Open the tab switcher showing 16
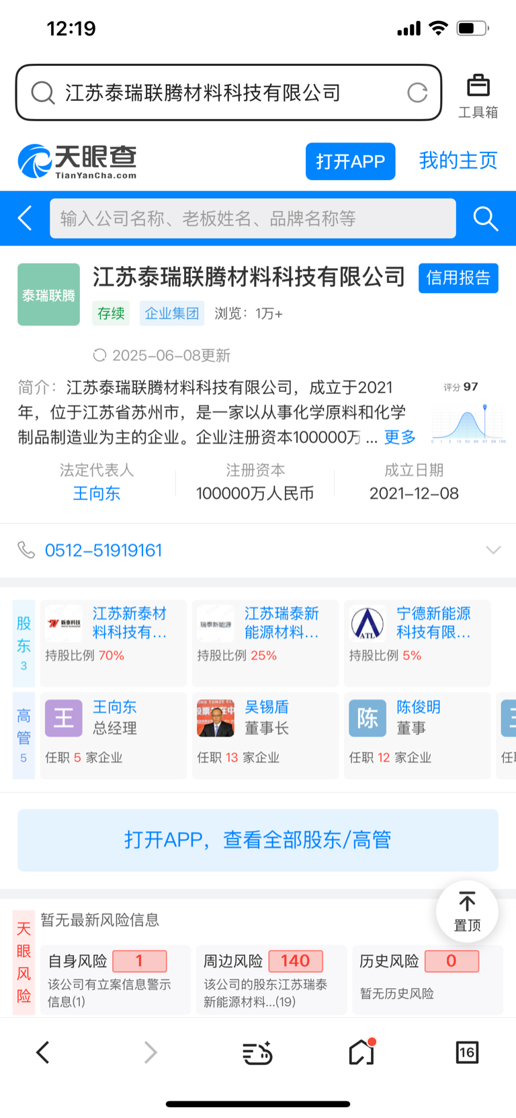This screenshot has height=1118, width=516. (x=467, y=1052)
